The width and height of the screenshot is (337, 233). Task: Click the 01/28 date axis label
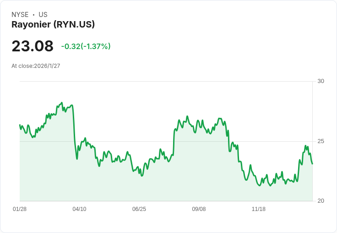[20, 209]
